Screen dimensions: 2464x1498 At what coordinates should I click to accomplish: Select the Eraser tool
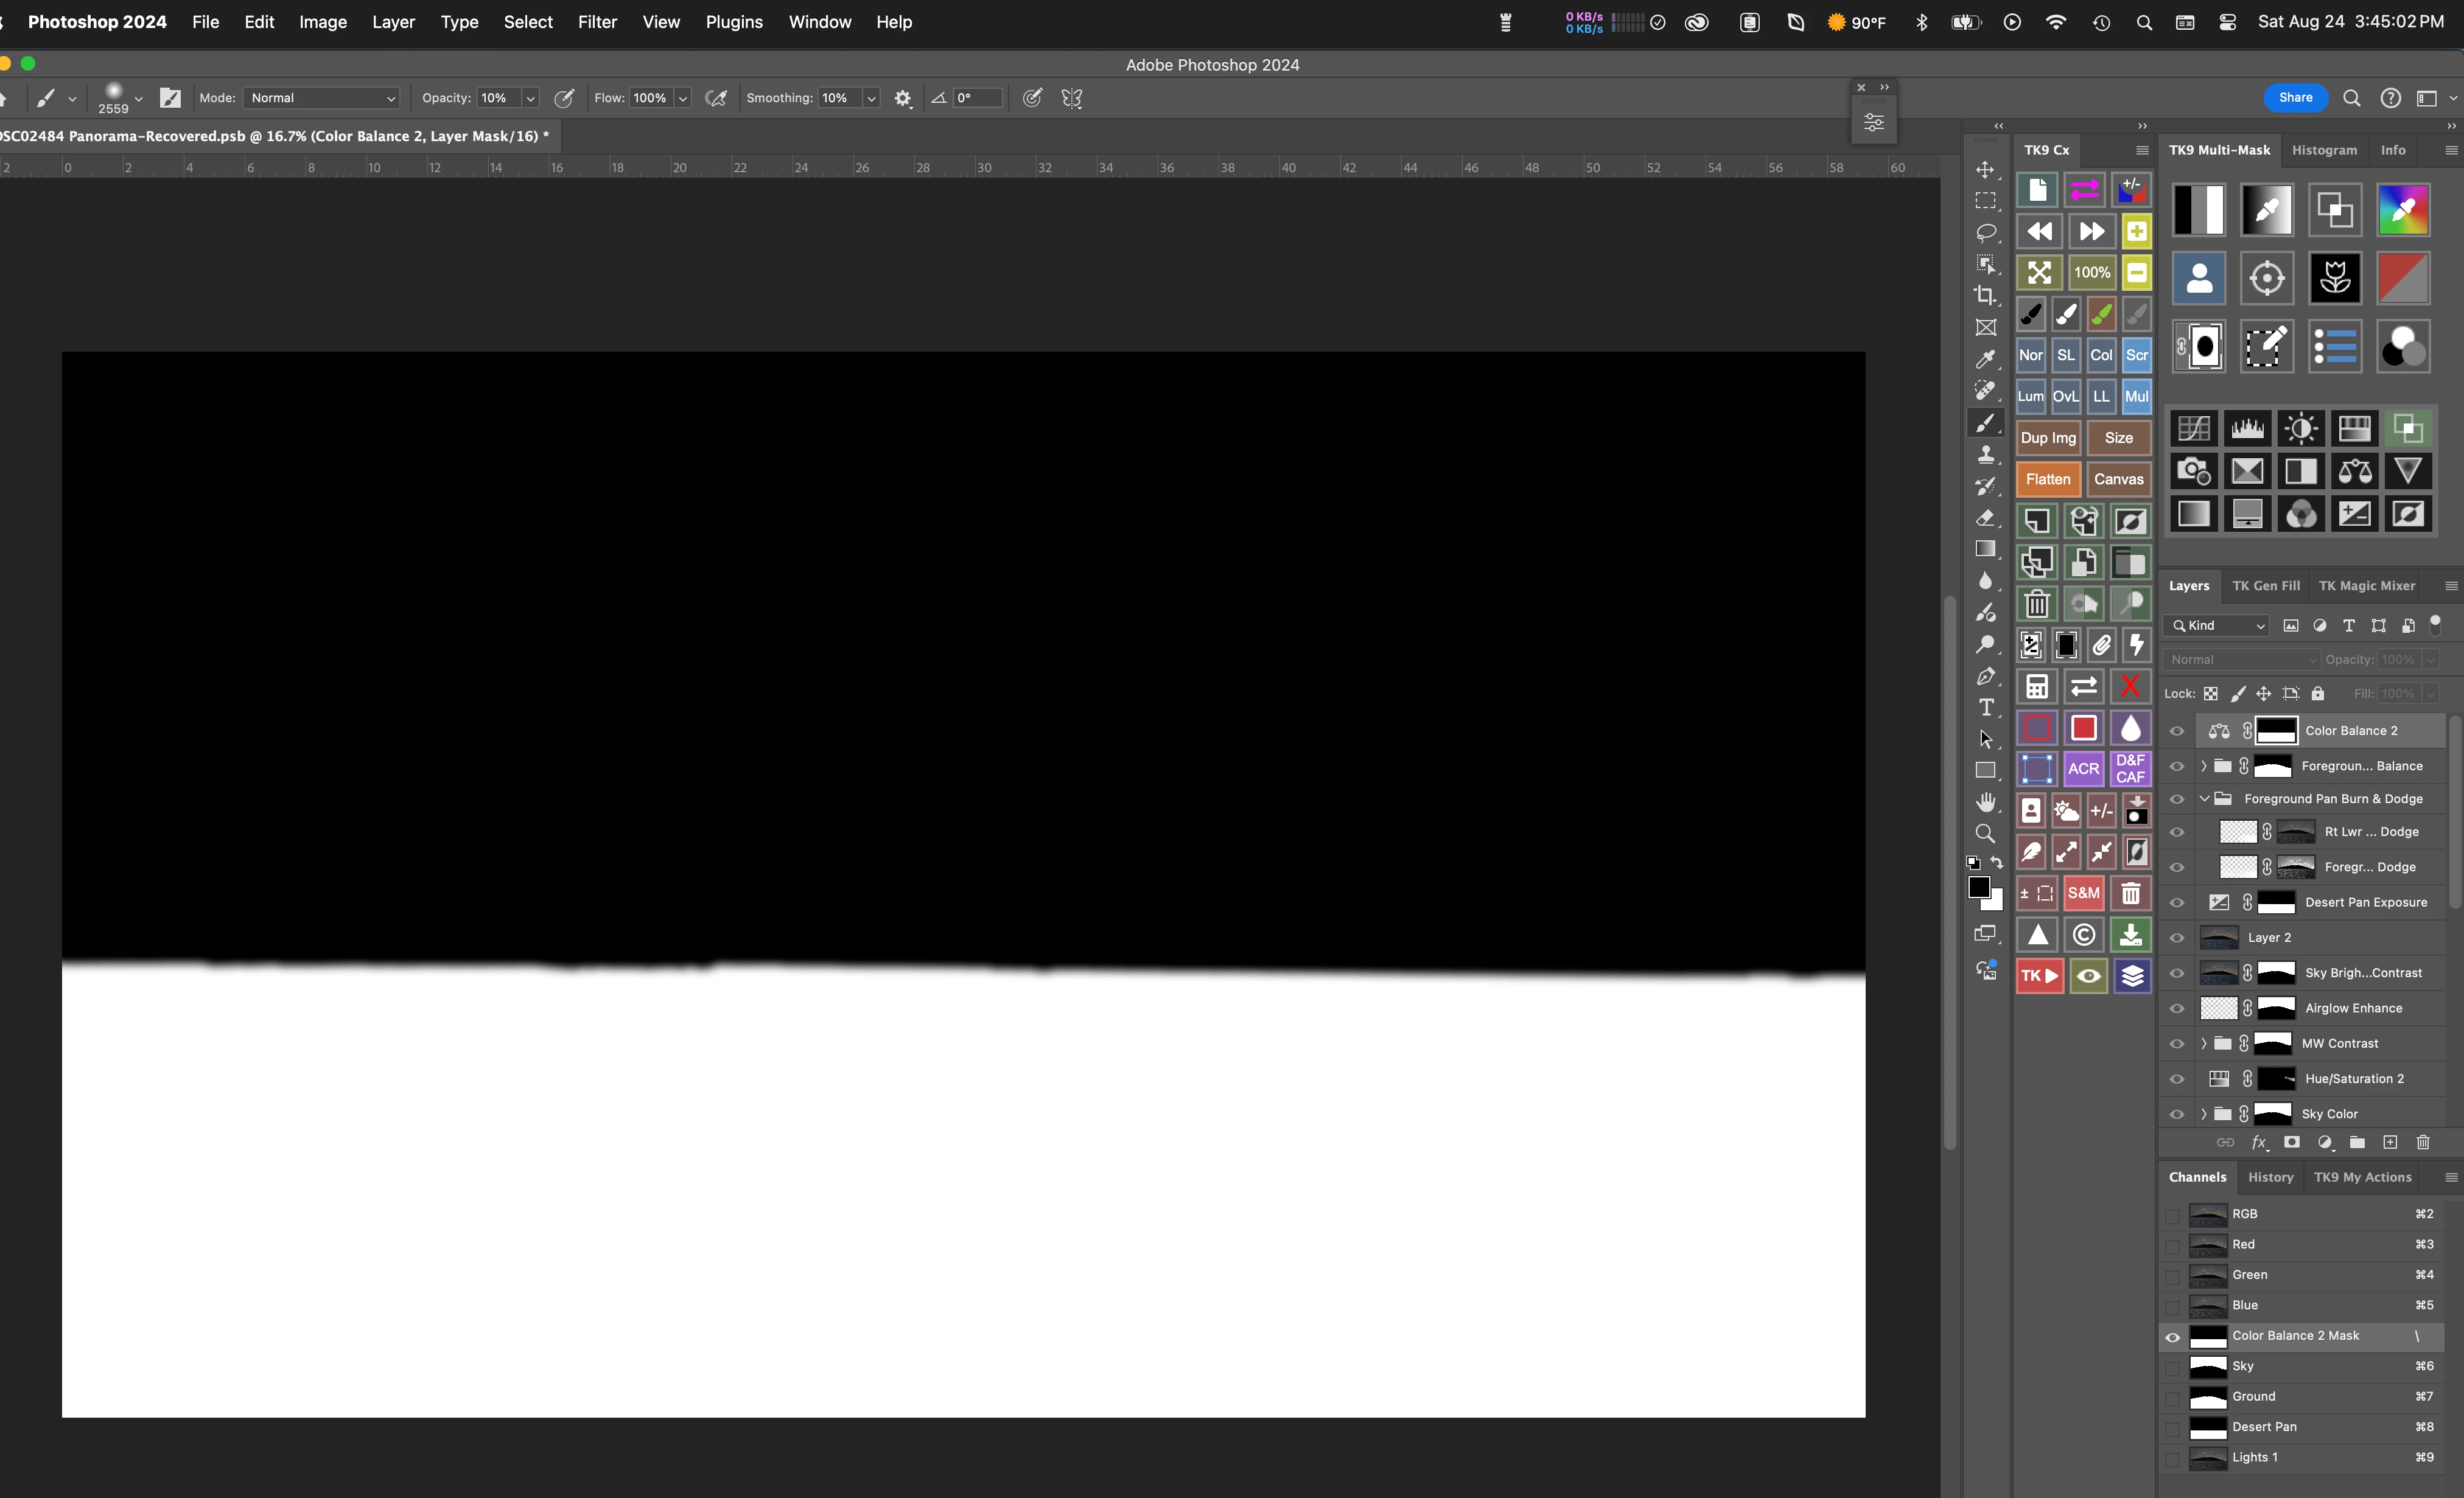pos(1985,518)
